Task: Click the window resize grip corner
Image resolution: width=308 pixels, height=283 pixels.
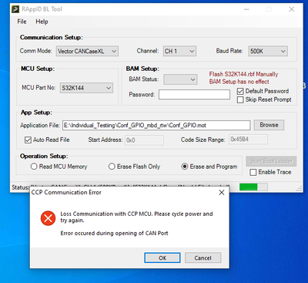Action: 300,189
